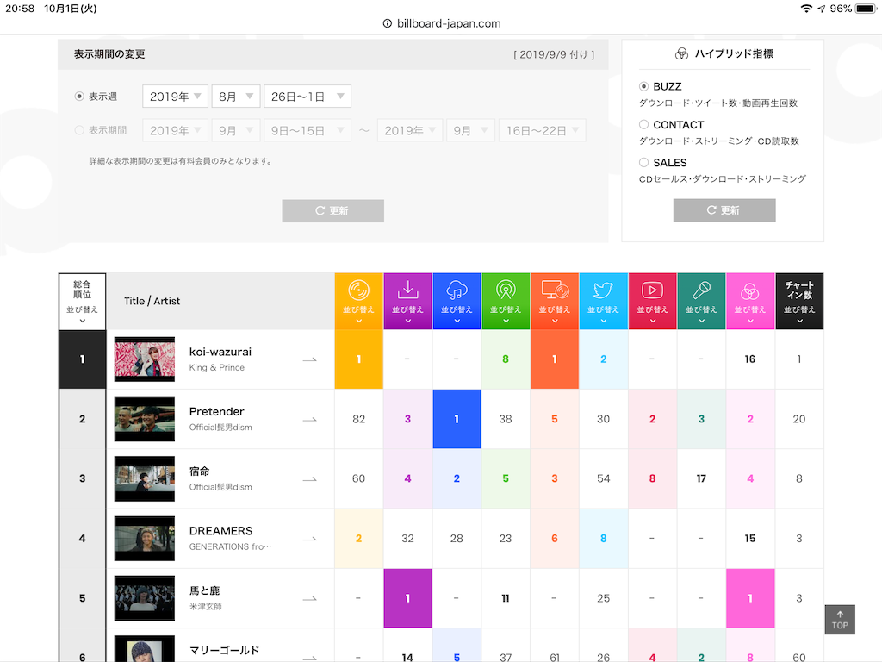Open Pretender video thumbnail

(145, 419)
